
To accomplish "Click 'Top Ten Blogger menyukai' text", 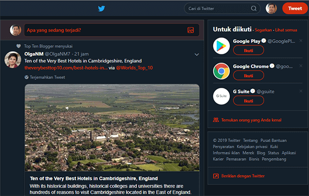I will (48, 46).
